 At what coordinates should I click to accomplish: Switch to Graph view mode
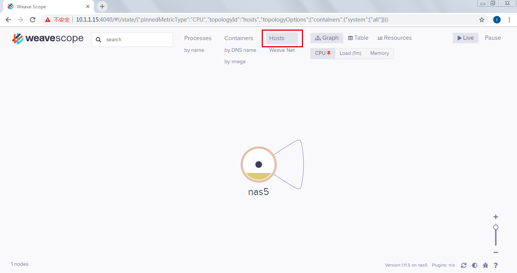tap(327, 38)
